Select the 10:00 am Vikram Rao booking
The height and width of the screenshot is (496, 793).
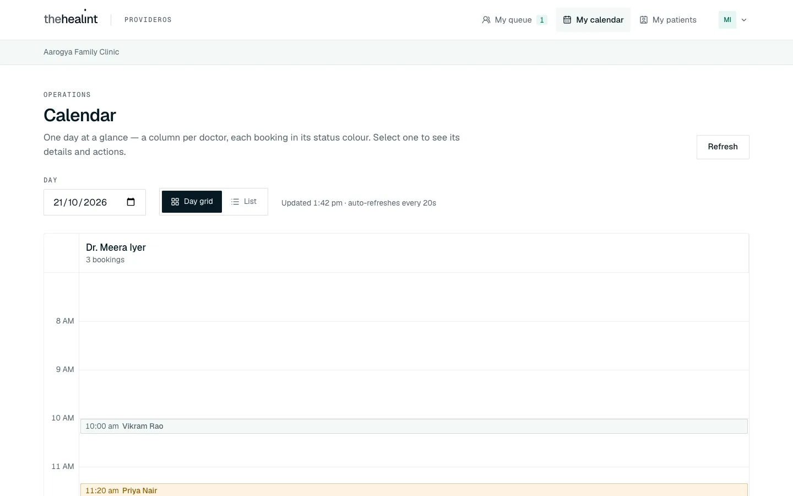[x=414, y=426]
